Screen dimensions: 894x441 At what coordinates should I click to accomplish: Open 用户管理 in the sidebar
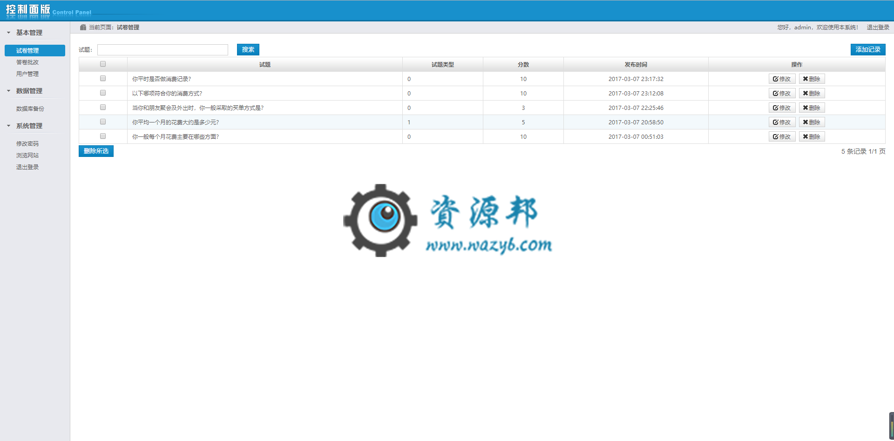[x=27, y=74]
